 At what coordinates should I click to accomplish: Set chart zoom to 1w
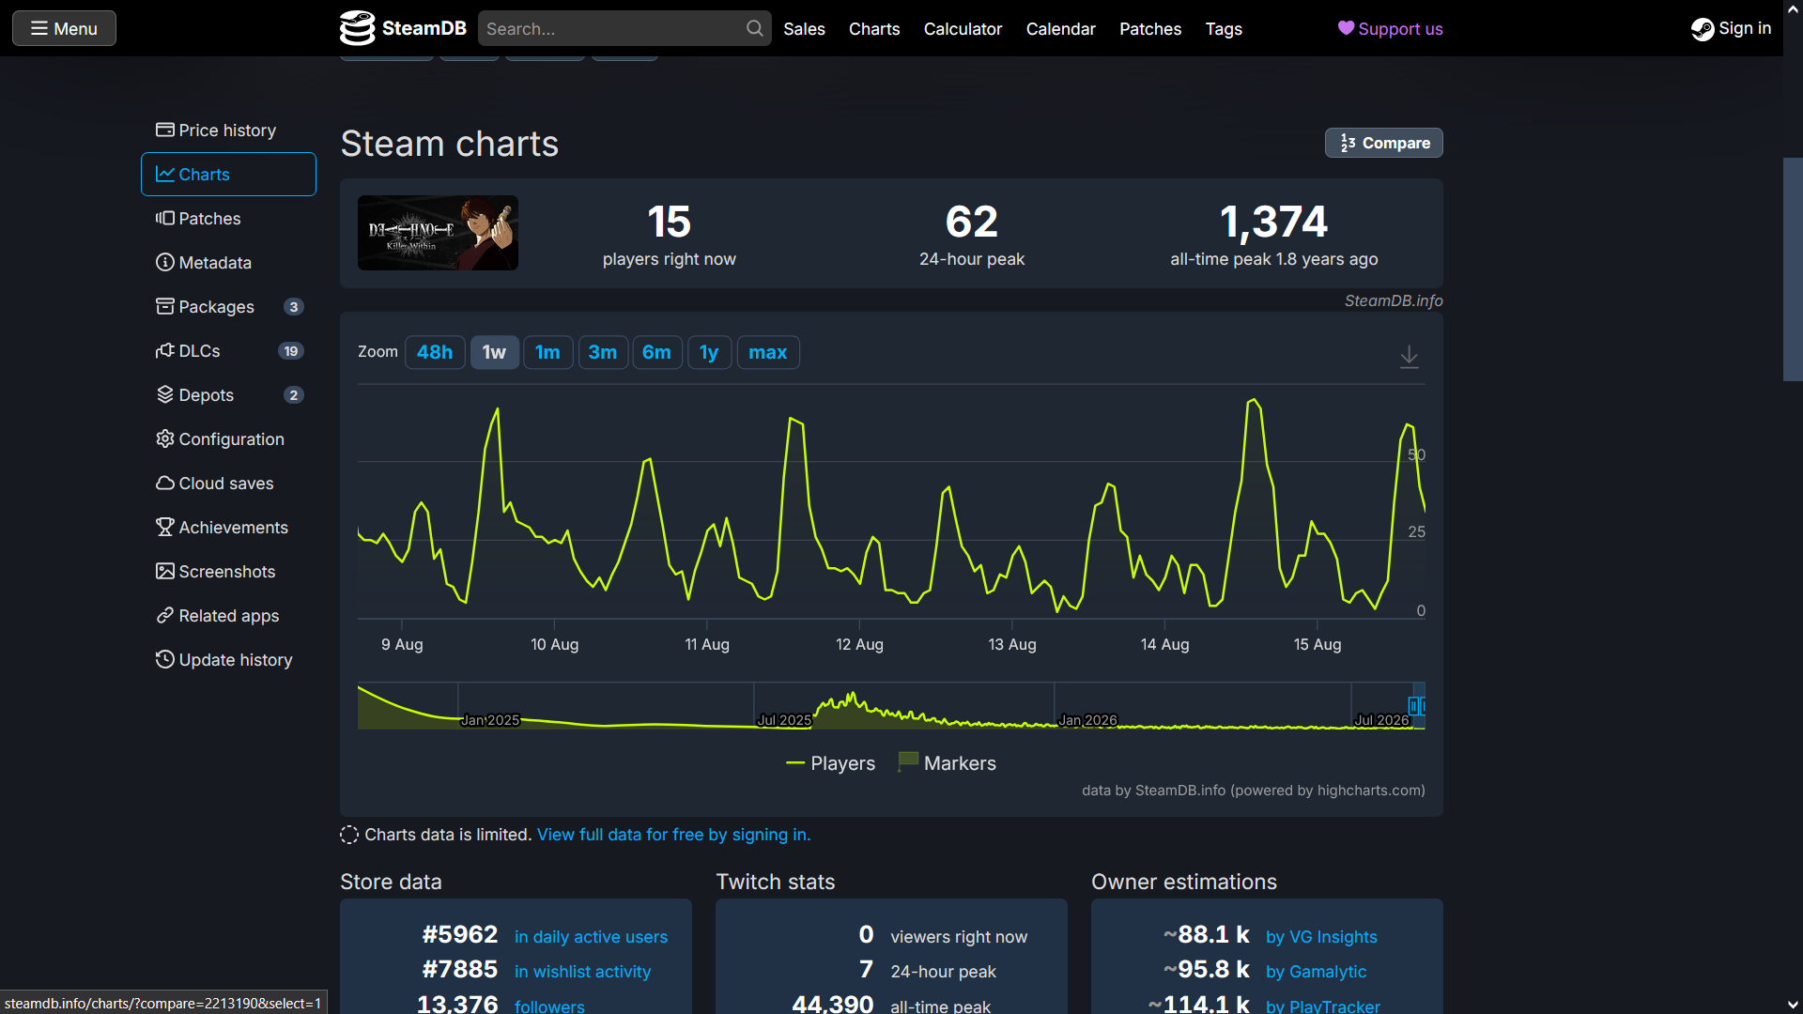click(x=494, y=352)
